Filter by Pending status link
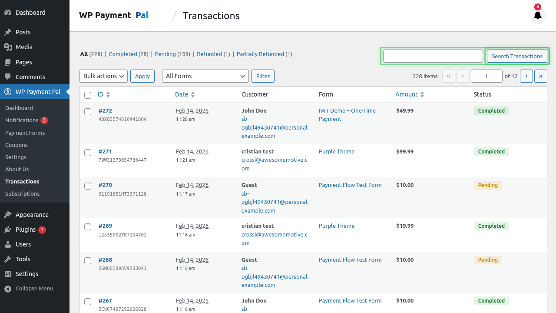 pos(165,54)
